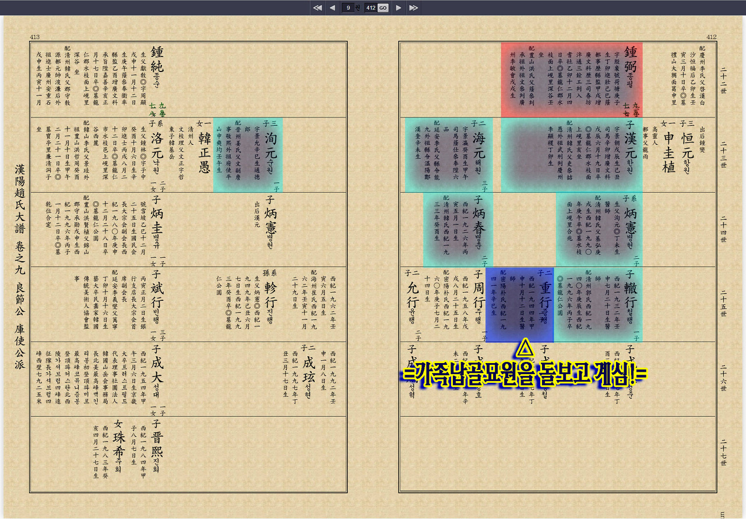Click the generation label 二十七世
Image resolution: width=746 pixels, height=519 pixels.
coord(723,453)
